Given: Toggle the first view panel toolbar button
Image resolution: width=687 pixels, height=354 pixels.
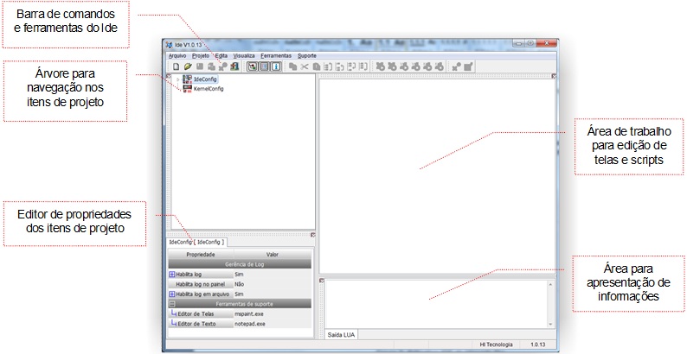Looking at the screenshot, I should coord(253,66).
